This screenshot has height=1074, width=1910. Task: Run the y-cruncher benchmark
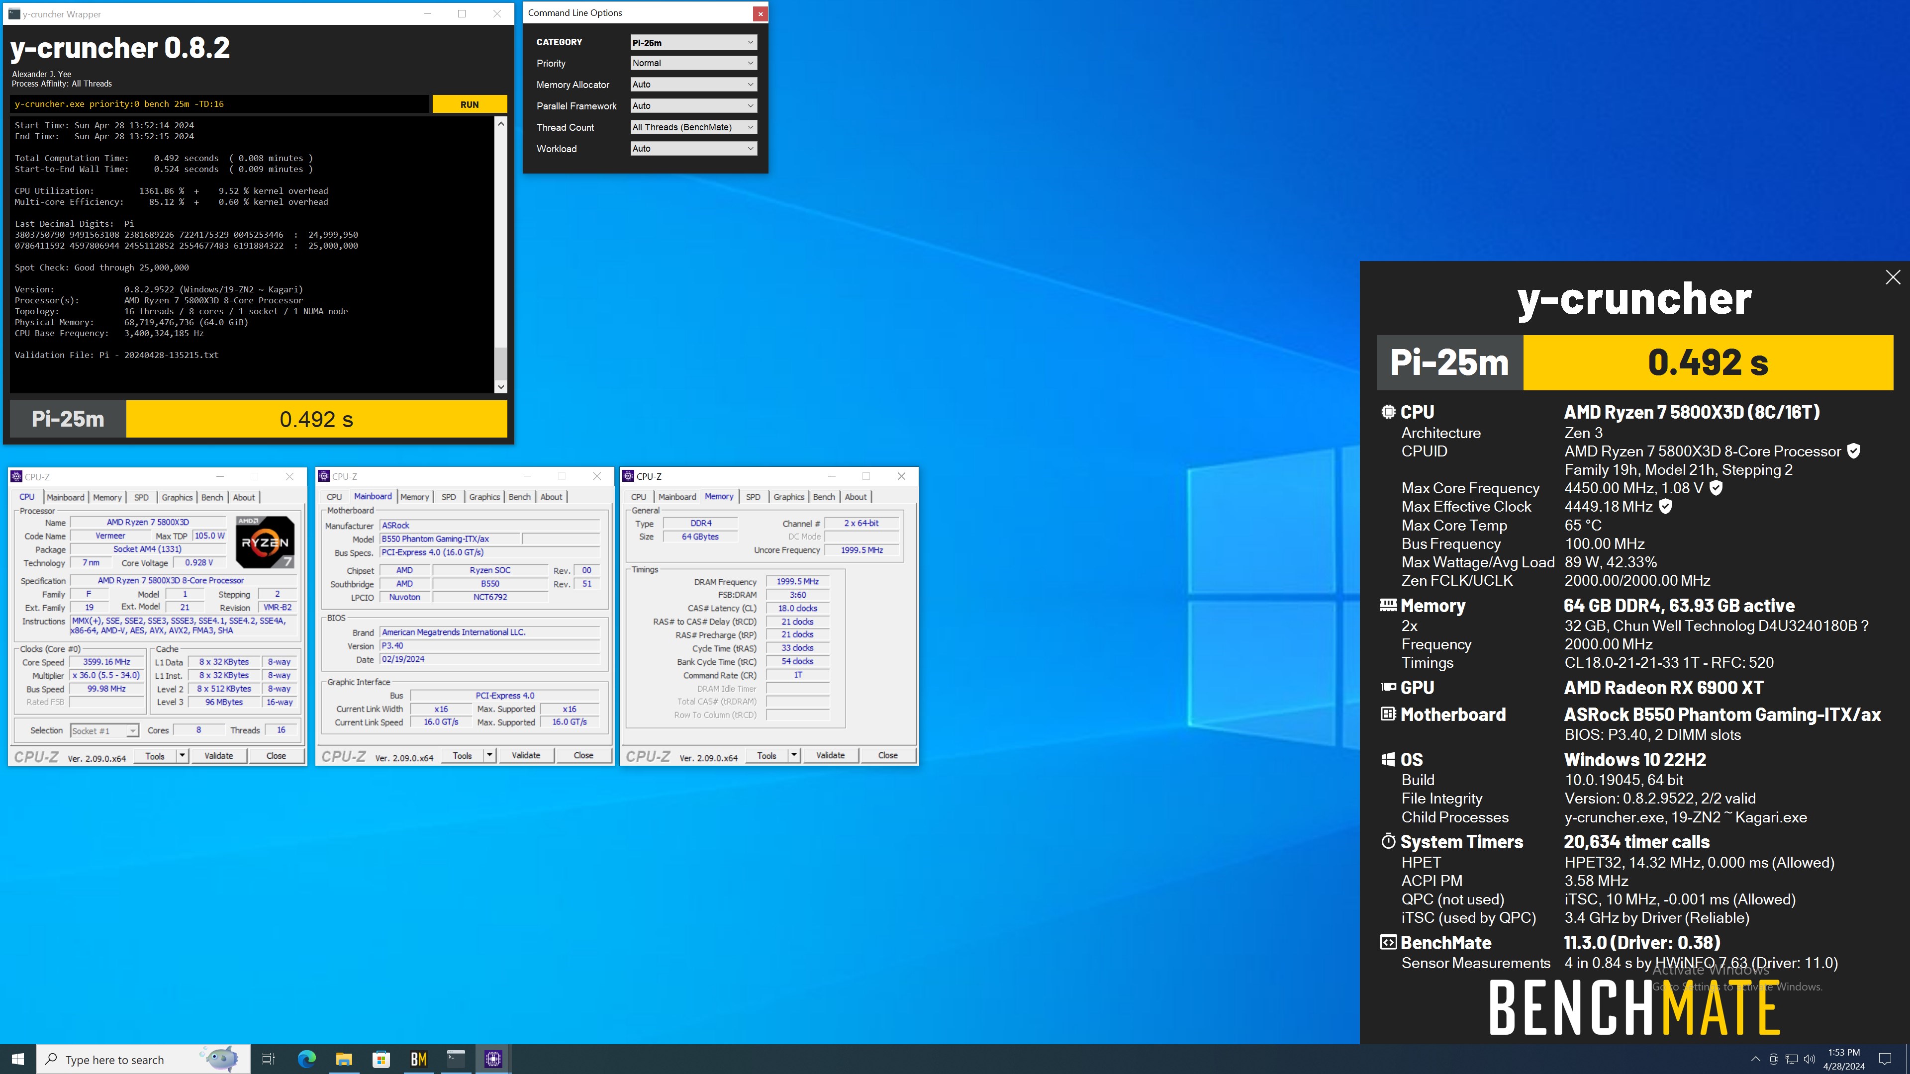[x=470, y=104]
